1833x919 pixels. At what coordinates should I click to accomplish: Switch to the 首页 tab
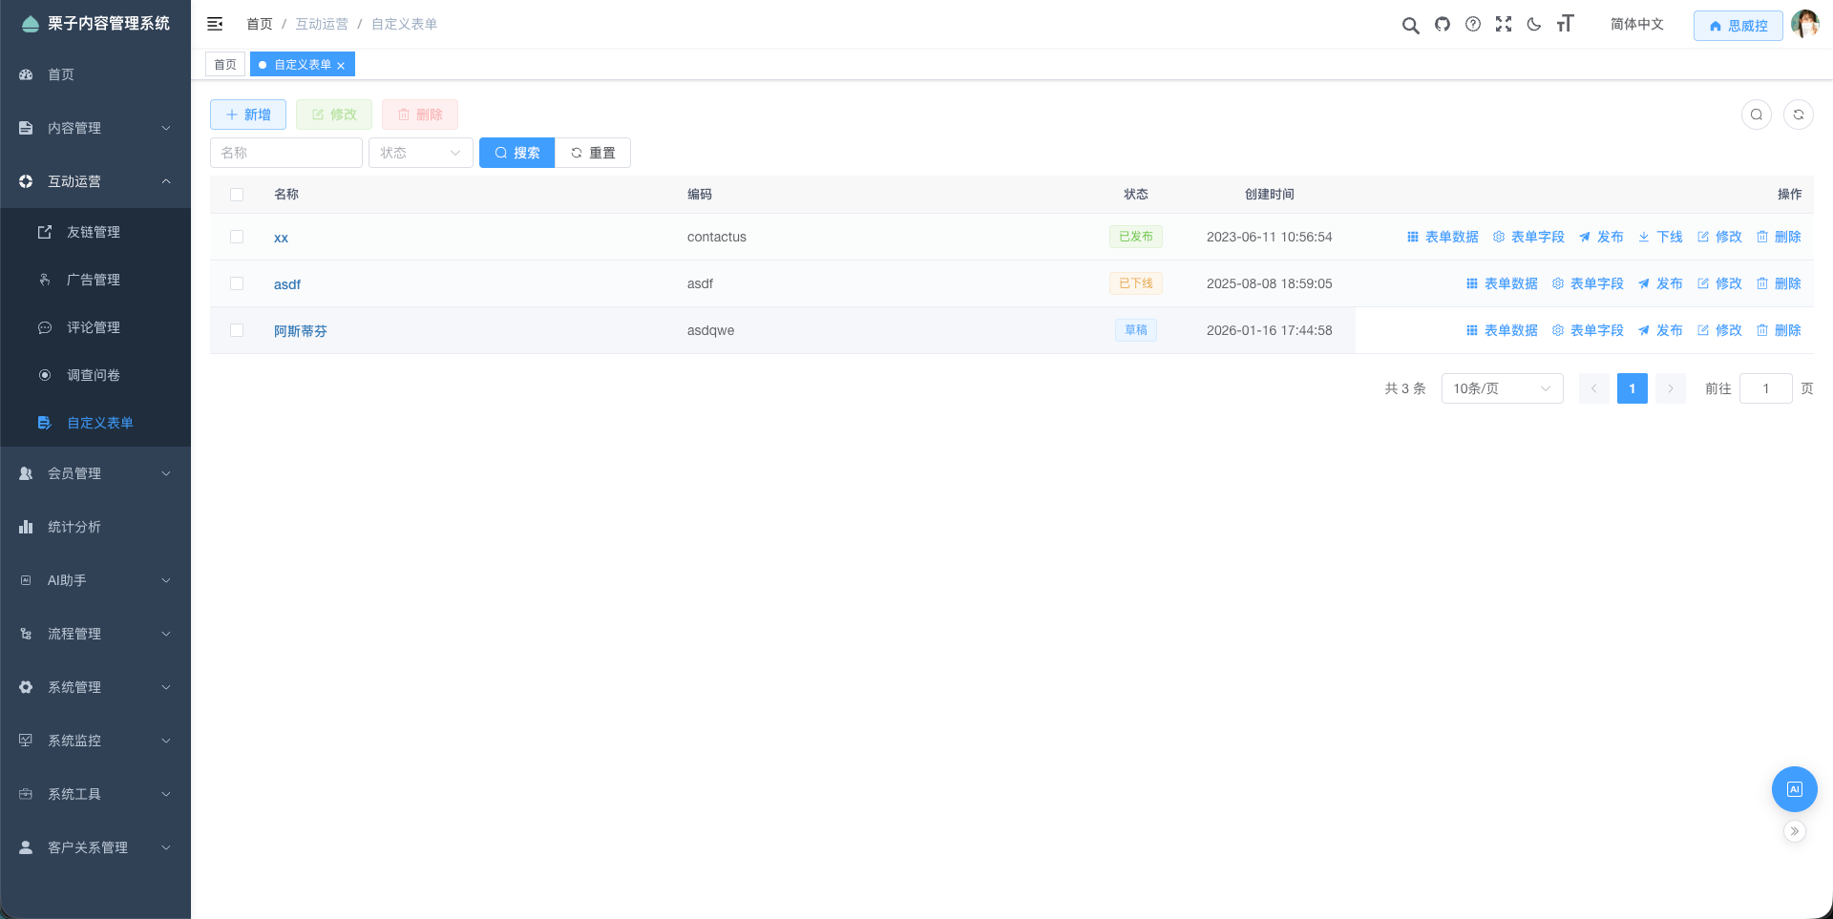225,65
